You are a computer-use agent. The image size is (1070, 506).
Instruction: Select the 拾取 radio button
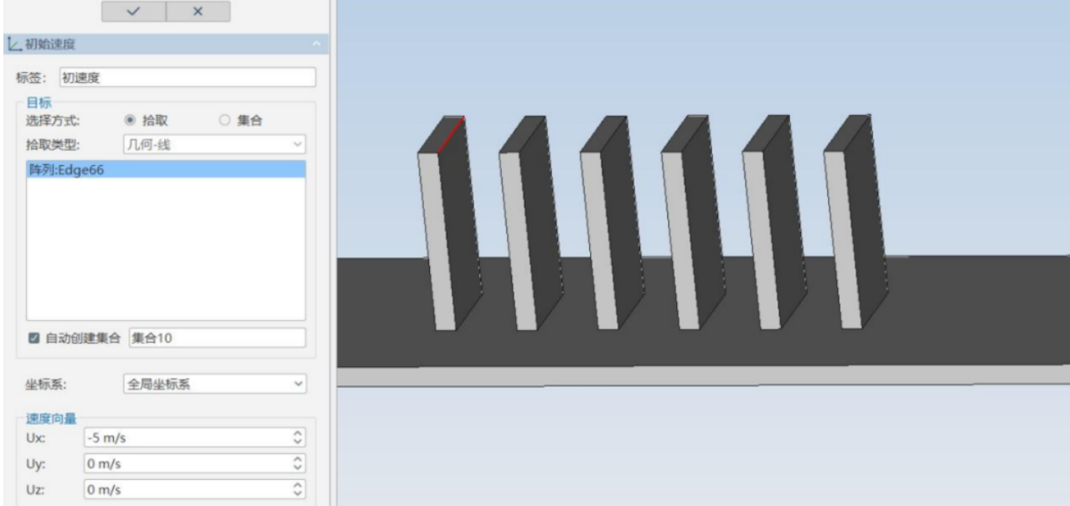130,120
